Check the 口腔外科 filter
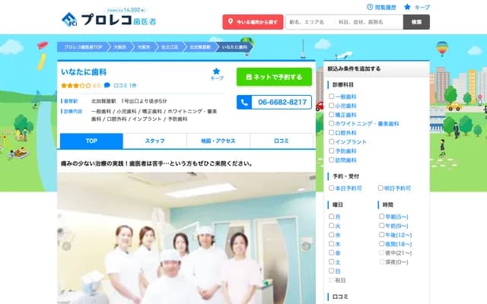The image size is (487, 304). click(332, 133)
